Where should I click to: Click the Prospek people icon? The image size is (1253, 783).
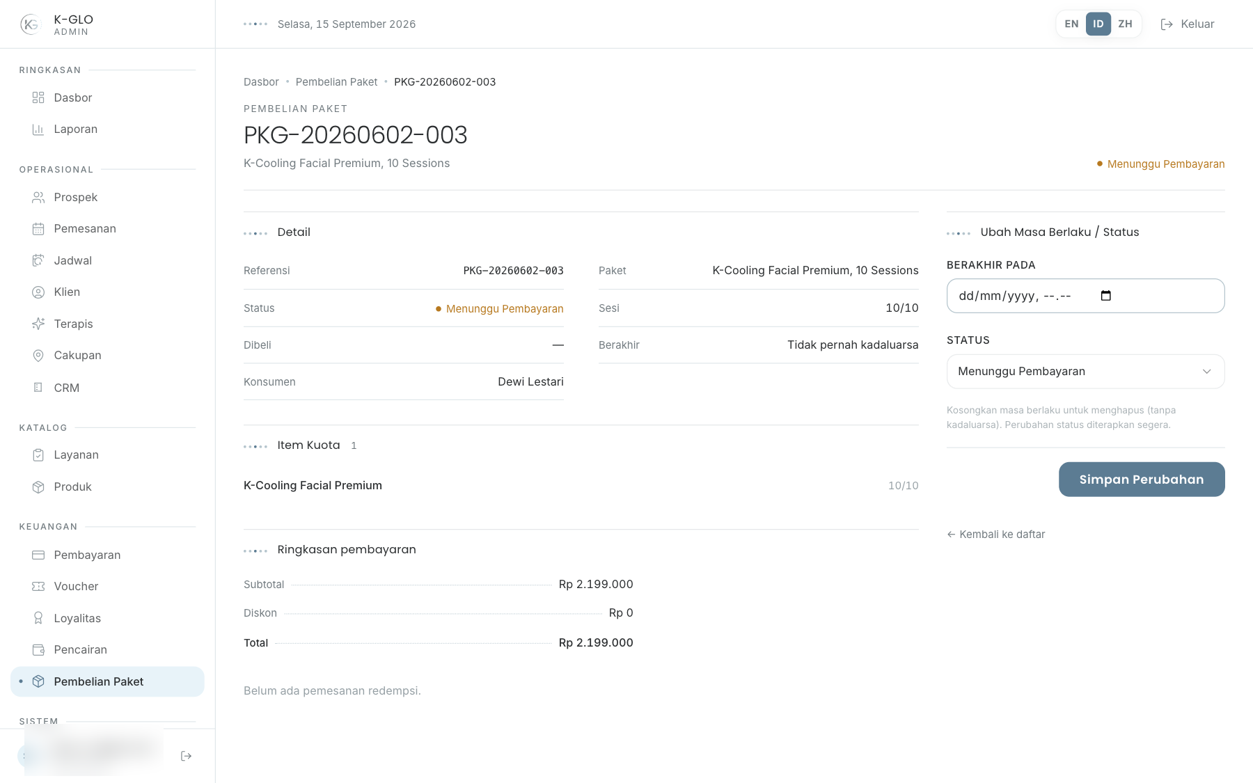click(38, 198)
